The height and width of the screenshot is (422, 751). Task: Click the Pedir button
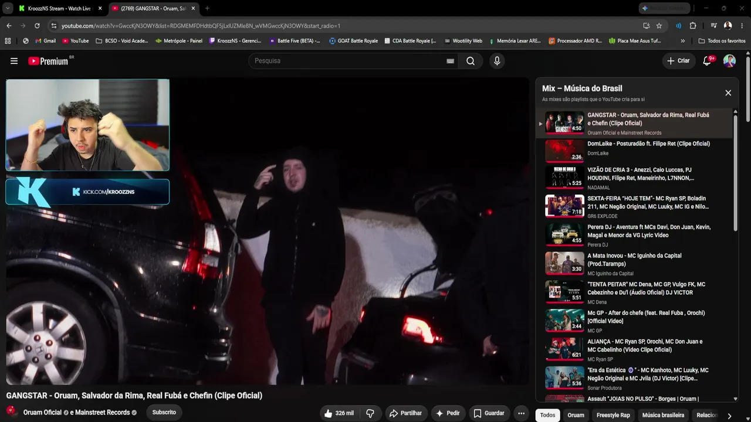pos(447,413)
